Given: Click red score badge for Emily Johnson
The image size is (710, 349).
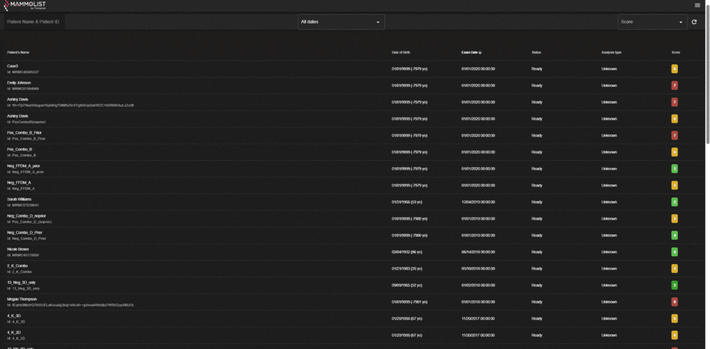Looking at the screenshot, I should click(x=674, y=85).
